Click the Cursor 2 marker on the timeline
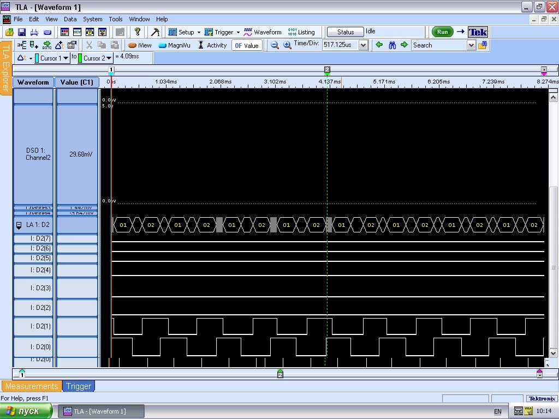The image size is (559, 419). [x=327, y=70]
